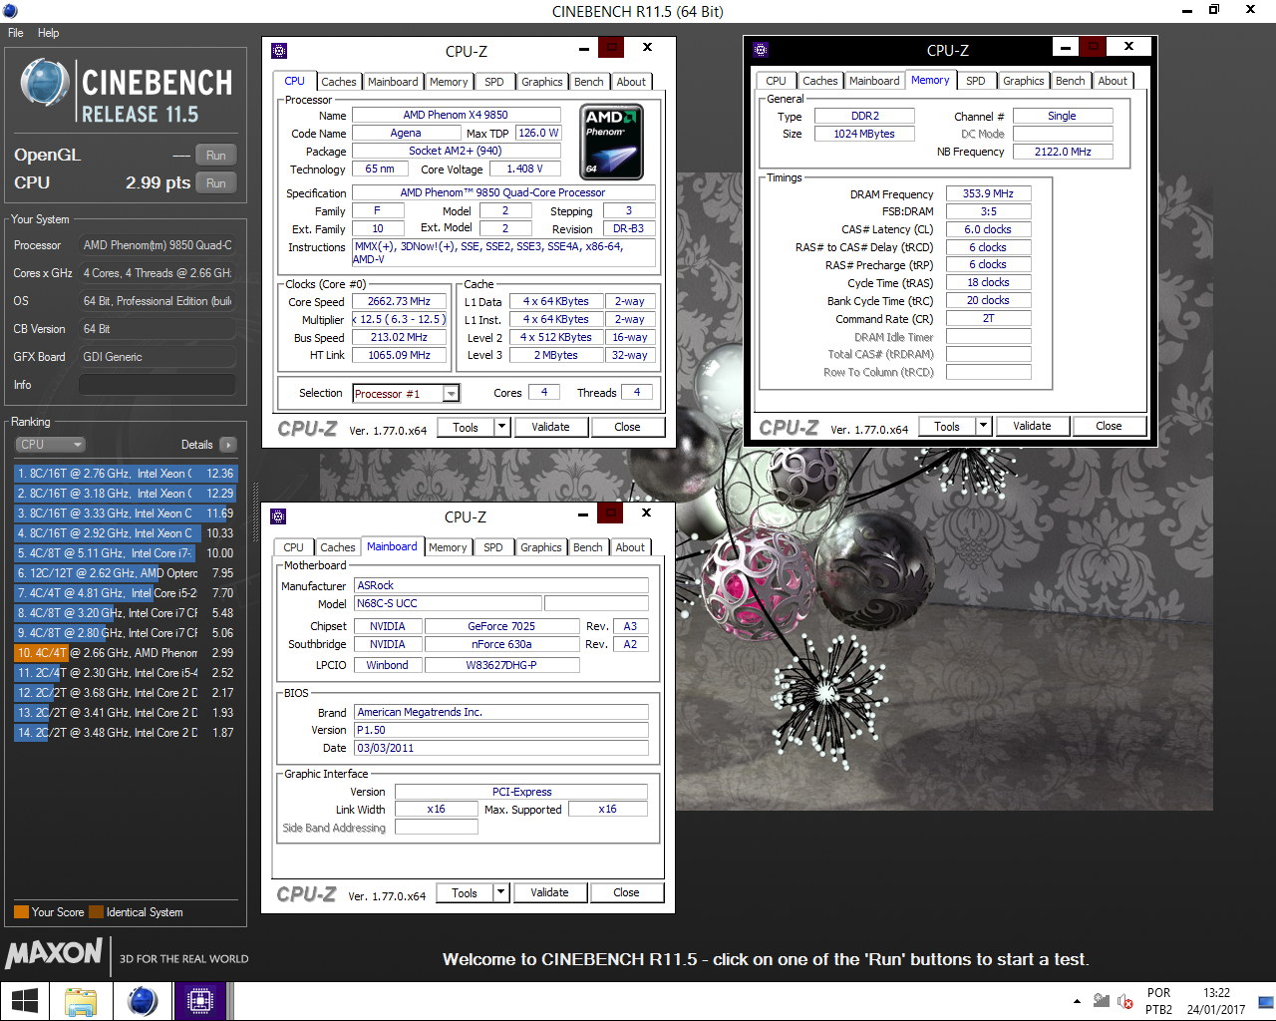Open About tab in Memory window
The height and width of the screenshot is (1021, 1276).
pyautogui.click(x=1113, y=81)
